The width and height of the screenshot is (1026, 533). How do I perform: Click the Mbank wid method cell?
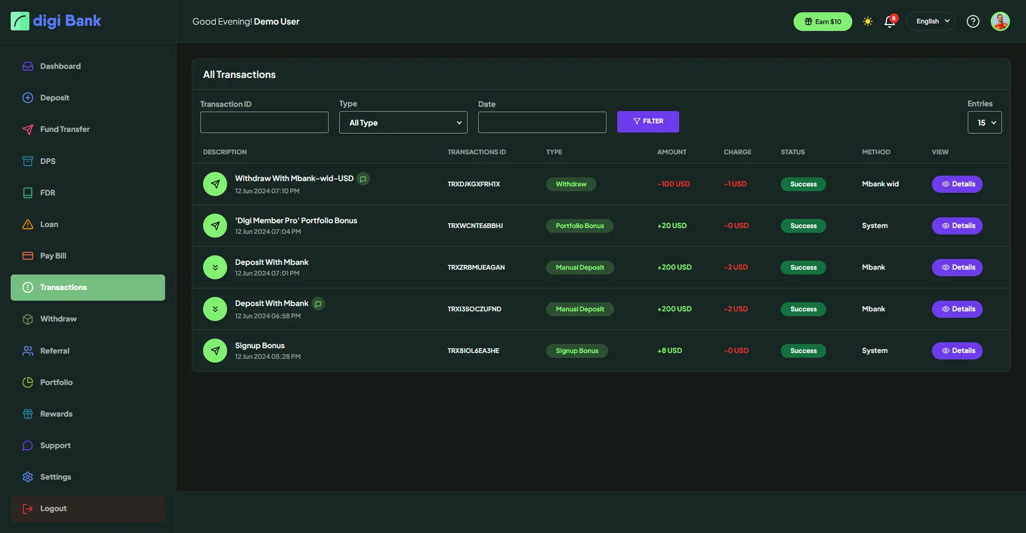pyautogui.click(x=880, y=184)
